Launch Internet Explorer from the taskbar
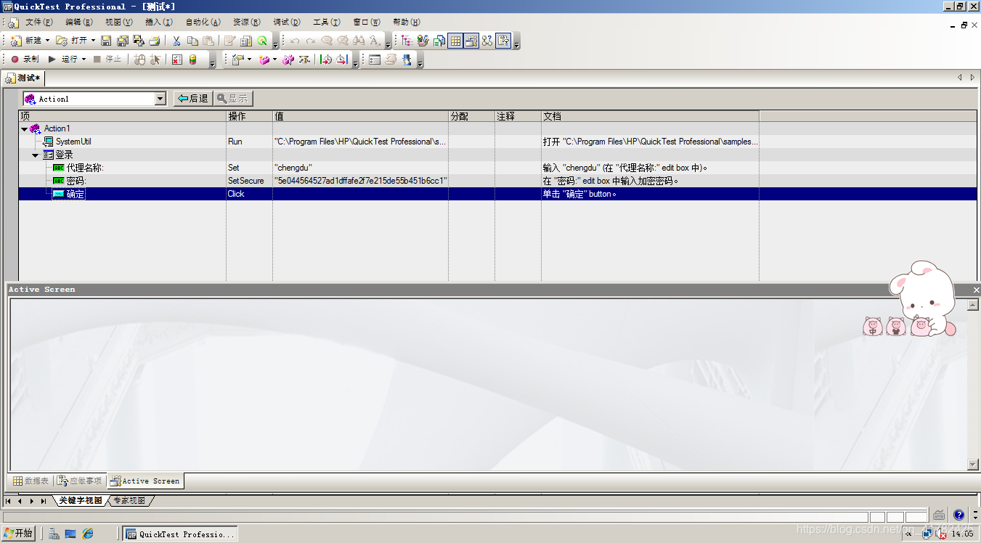 (x=88, y=534)
